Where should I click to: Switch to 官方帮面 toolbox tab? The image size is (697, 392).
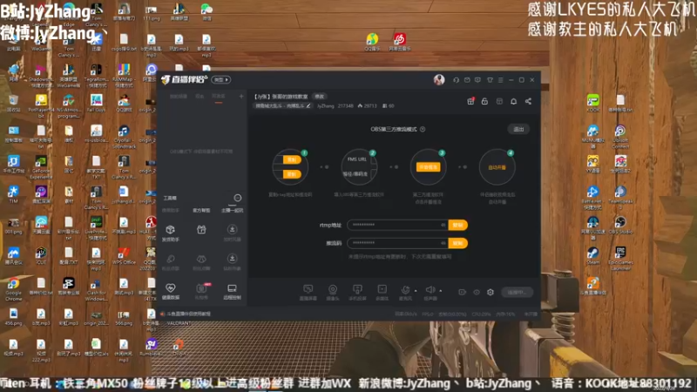click(201, 210)
